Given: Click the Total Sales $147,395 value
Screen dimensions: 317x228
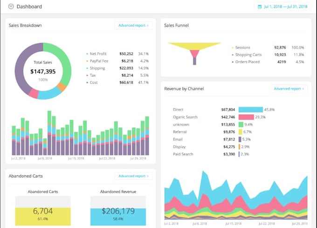Looking at the screenshot, I should pos(43,71).
